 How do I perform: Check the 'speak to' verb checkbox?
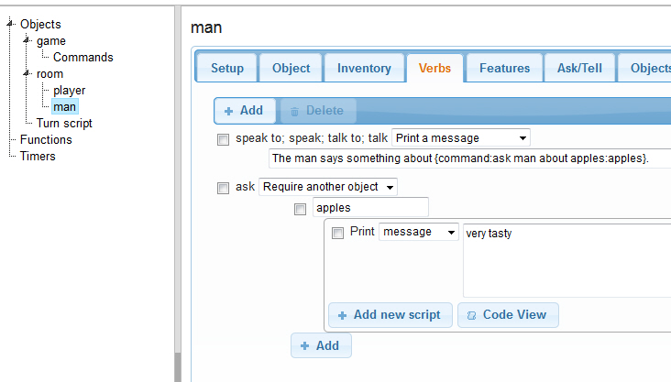(223, 140)
